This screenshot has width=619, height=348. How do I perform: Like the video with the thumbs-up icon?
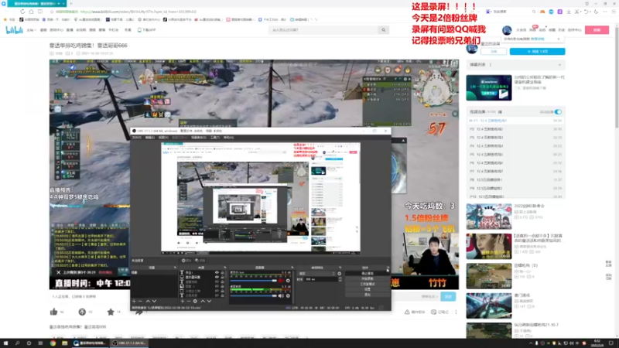53,312
